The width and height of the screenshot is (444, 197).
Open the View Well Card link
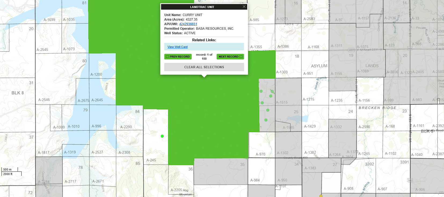177,47
